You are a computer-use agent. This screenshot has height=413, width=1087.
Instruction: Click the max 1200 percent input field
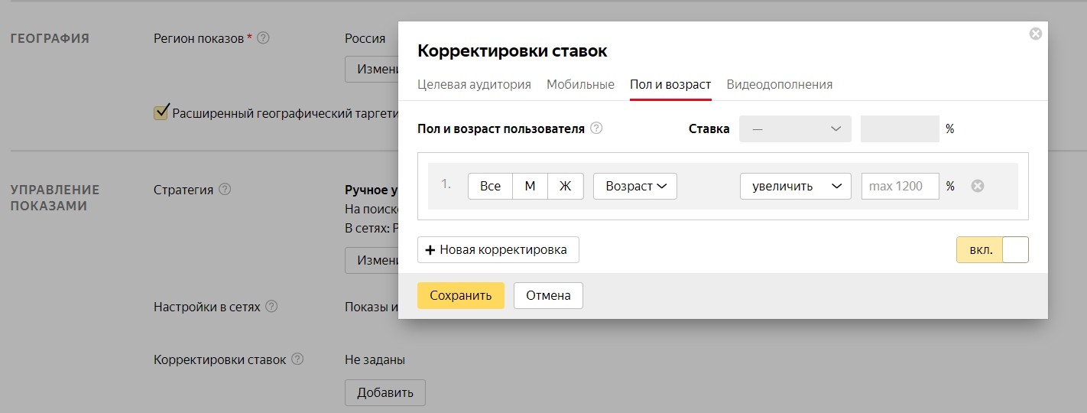(x=900, y=186)
